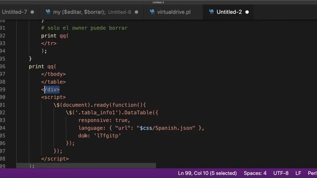Click the Perl camel icon on Untitled-2 tab

tap(211, 12)
